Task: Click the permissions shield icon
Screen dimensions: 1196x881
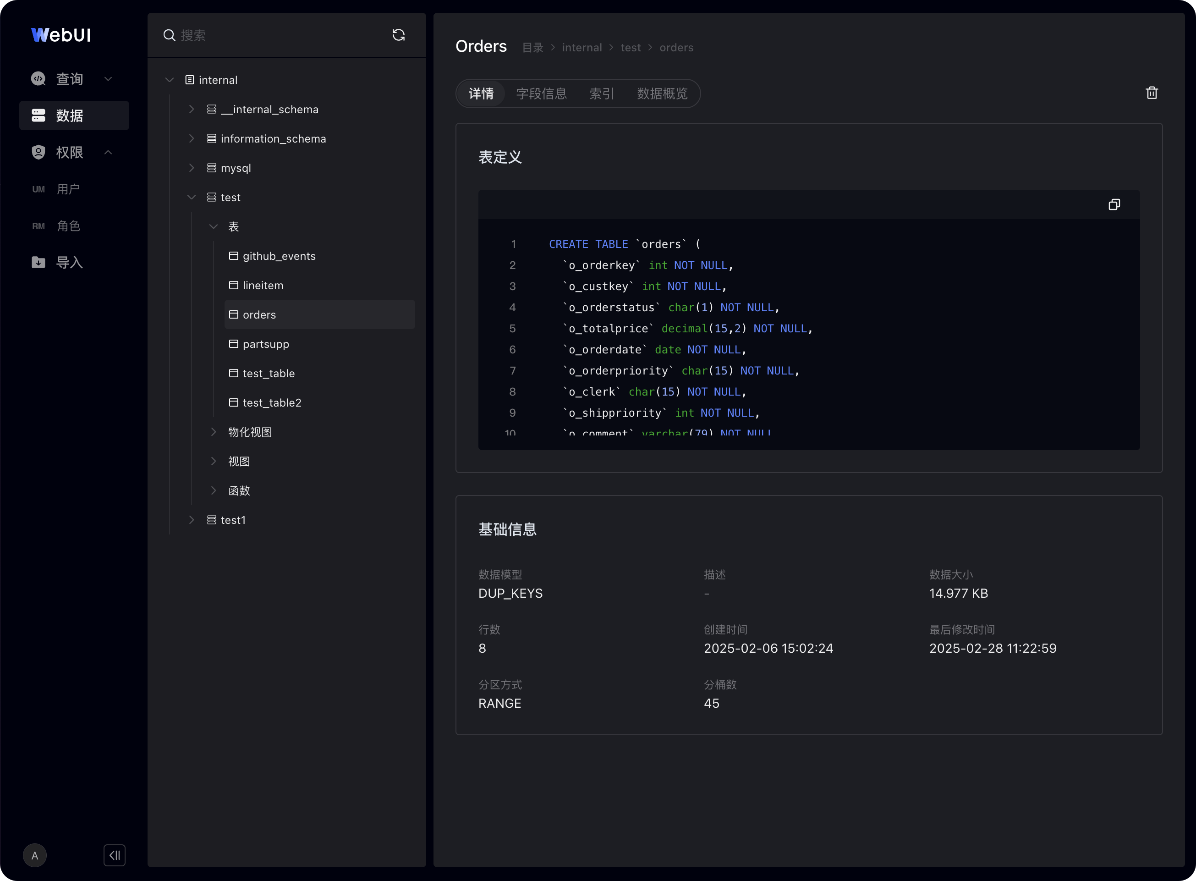Action: (x=38, y=153)
